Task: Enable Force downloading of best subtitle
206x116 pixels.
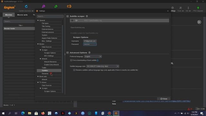Action: tap(71, 60)
